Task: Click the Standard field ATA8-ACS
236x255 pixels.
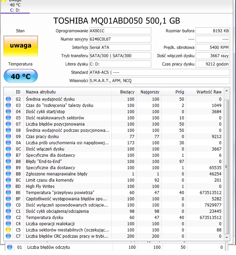Action: tap(160, 72)
